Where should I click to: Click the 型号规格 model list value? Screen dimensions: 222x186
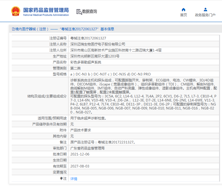click(110, 74)
